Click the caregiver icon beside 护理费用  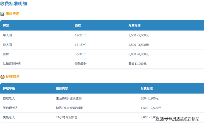click(x=2, y=77)
